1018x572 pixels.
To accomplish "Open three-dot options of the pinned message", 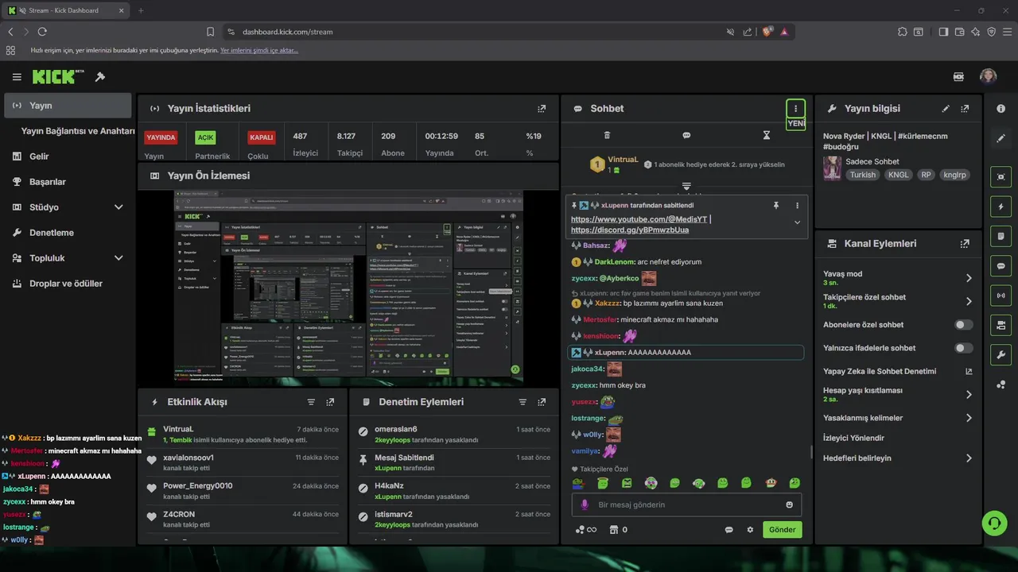I will 797,205.
